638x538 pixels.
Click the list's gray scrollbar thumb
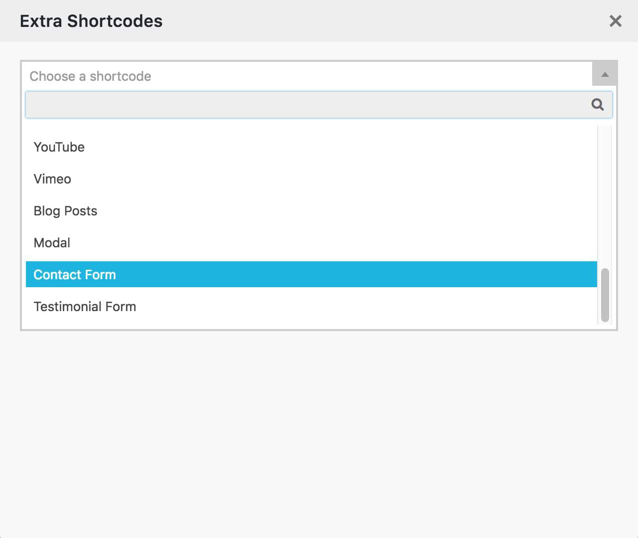pyautogui.click(x=605, y=295)
